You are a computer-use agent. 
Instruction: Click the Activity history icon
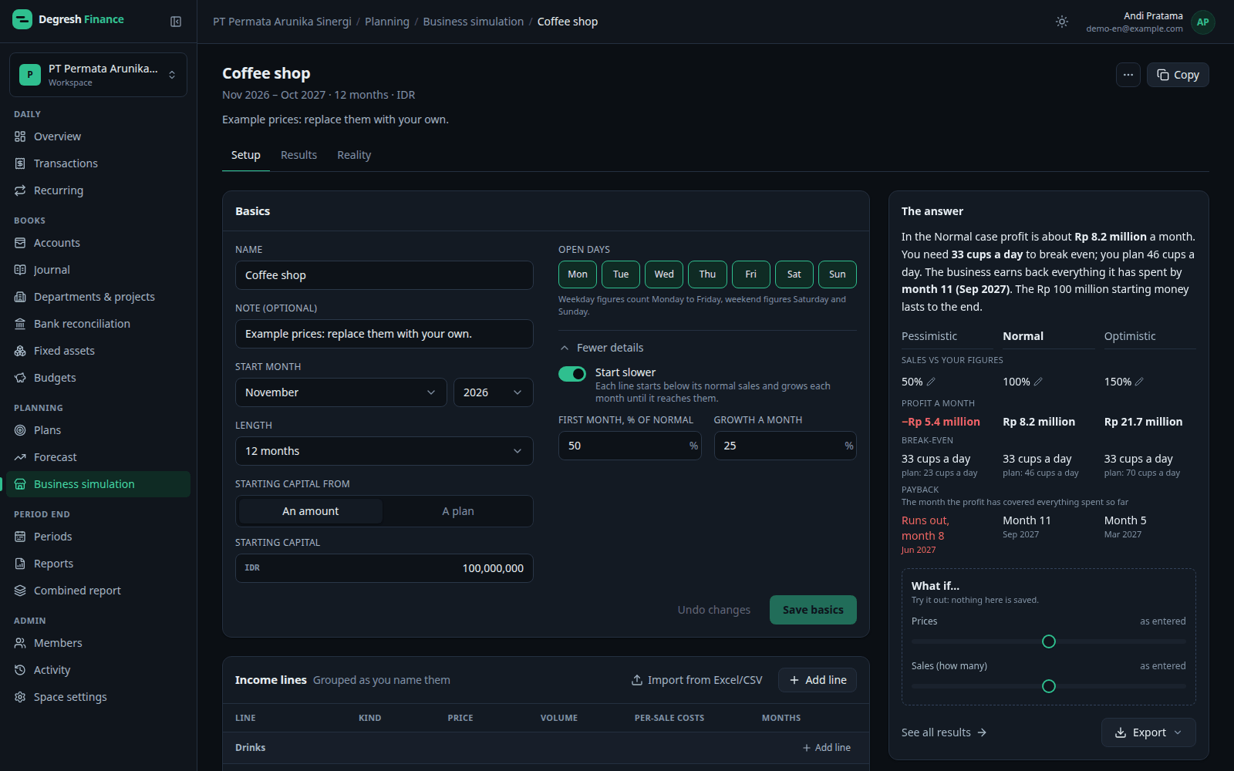[20, 670]
